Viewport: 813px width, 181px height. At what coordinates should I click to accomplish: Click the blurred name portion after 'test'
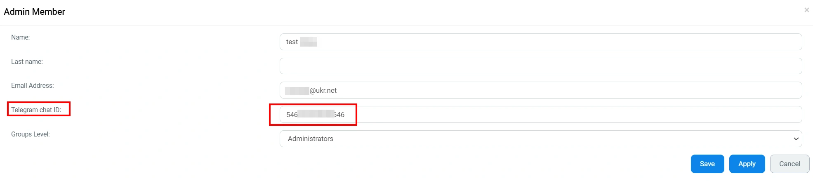coord(309,42)
